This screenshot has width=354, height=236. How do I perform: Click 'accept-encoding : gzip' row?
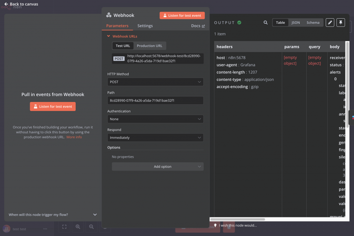point(237,86)
